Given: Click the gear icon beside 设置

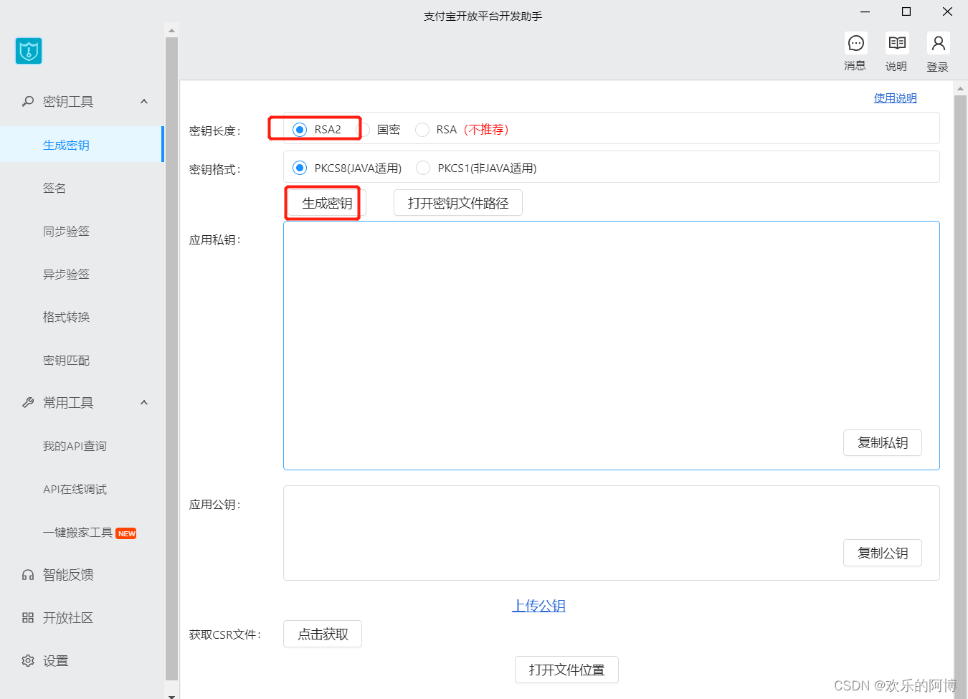Looking at the screenshot, I should (x=28, y=661).
